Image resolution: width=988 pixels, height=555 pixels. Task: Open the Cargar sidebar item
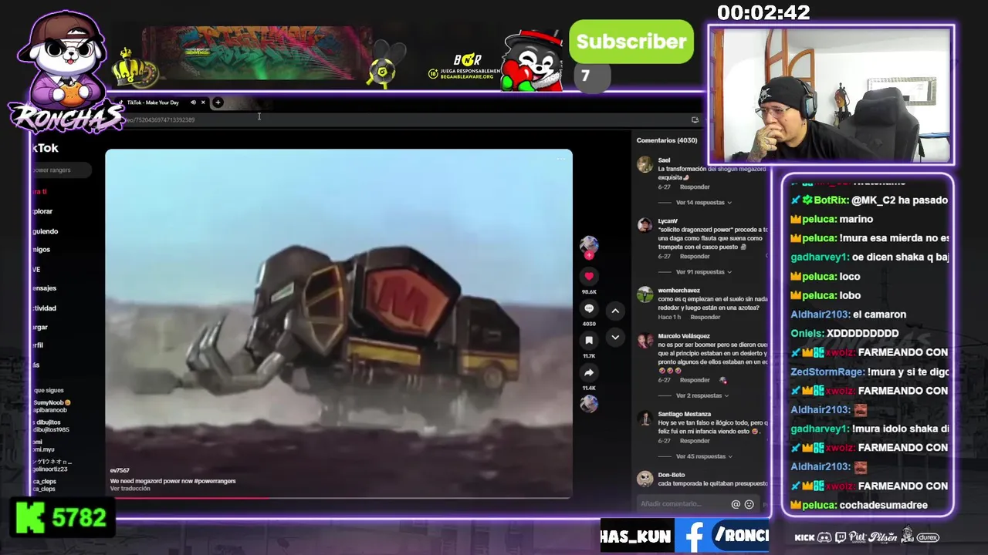pos(40,327)
